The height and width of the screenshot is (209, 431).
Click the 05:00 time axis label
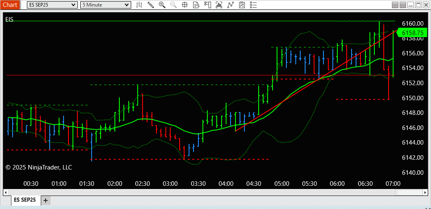[x=281, y=183]
